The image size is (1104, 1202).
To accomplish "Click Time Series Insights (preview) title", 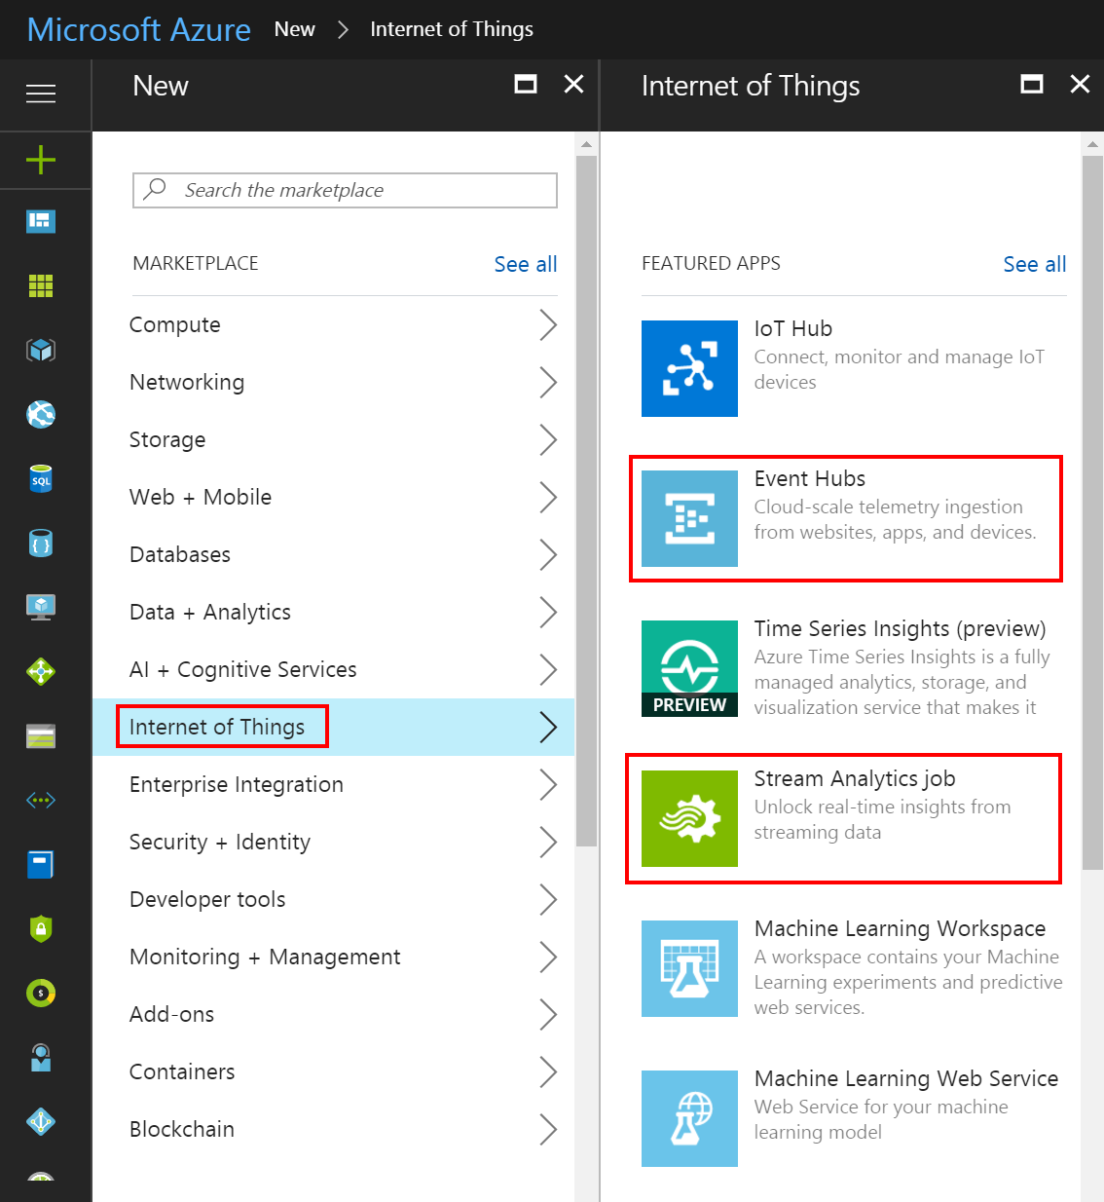I will click(901, 628).
